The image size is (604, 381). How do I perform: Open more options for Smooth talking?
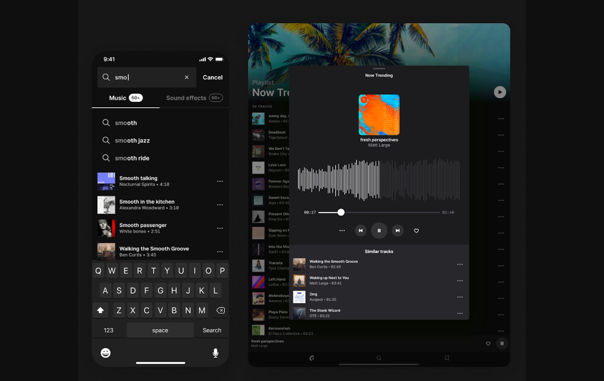220,181
